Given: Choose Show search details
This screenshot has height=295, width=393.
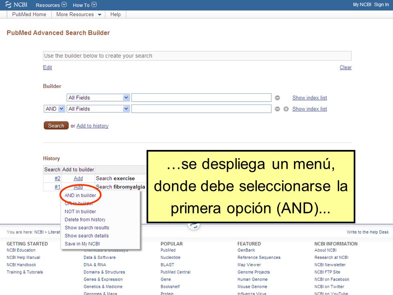Looking at the screenshot, I should tap(86, 236).
